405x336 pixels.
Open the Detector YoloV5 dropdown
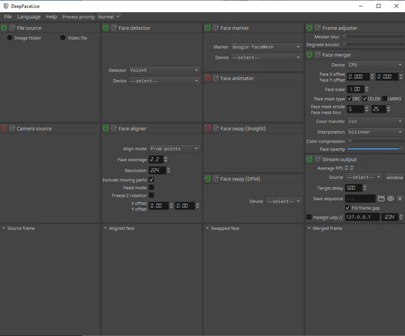164,70
